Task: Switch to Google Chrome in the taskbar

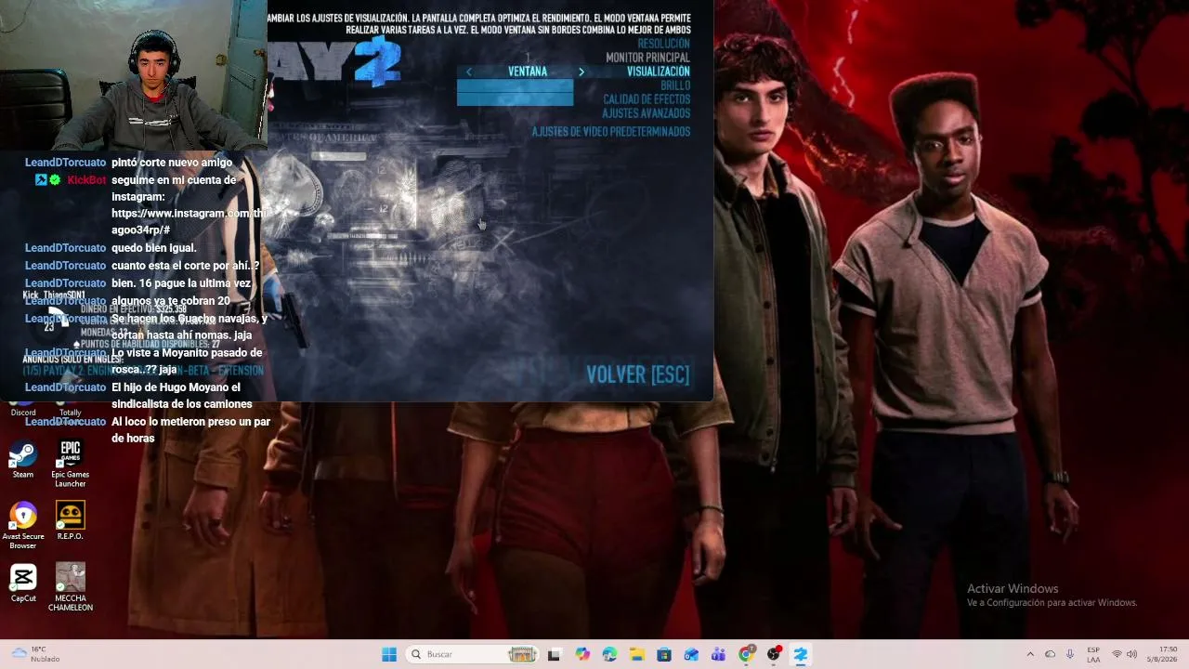Action: [x=746, y=654]
